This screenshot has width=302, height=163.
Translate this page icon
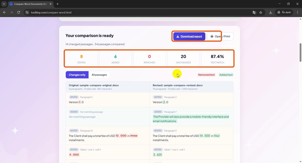click(x=254, y=12)
